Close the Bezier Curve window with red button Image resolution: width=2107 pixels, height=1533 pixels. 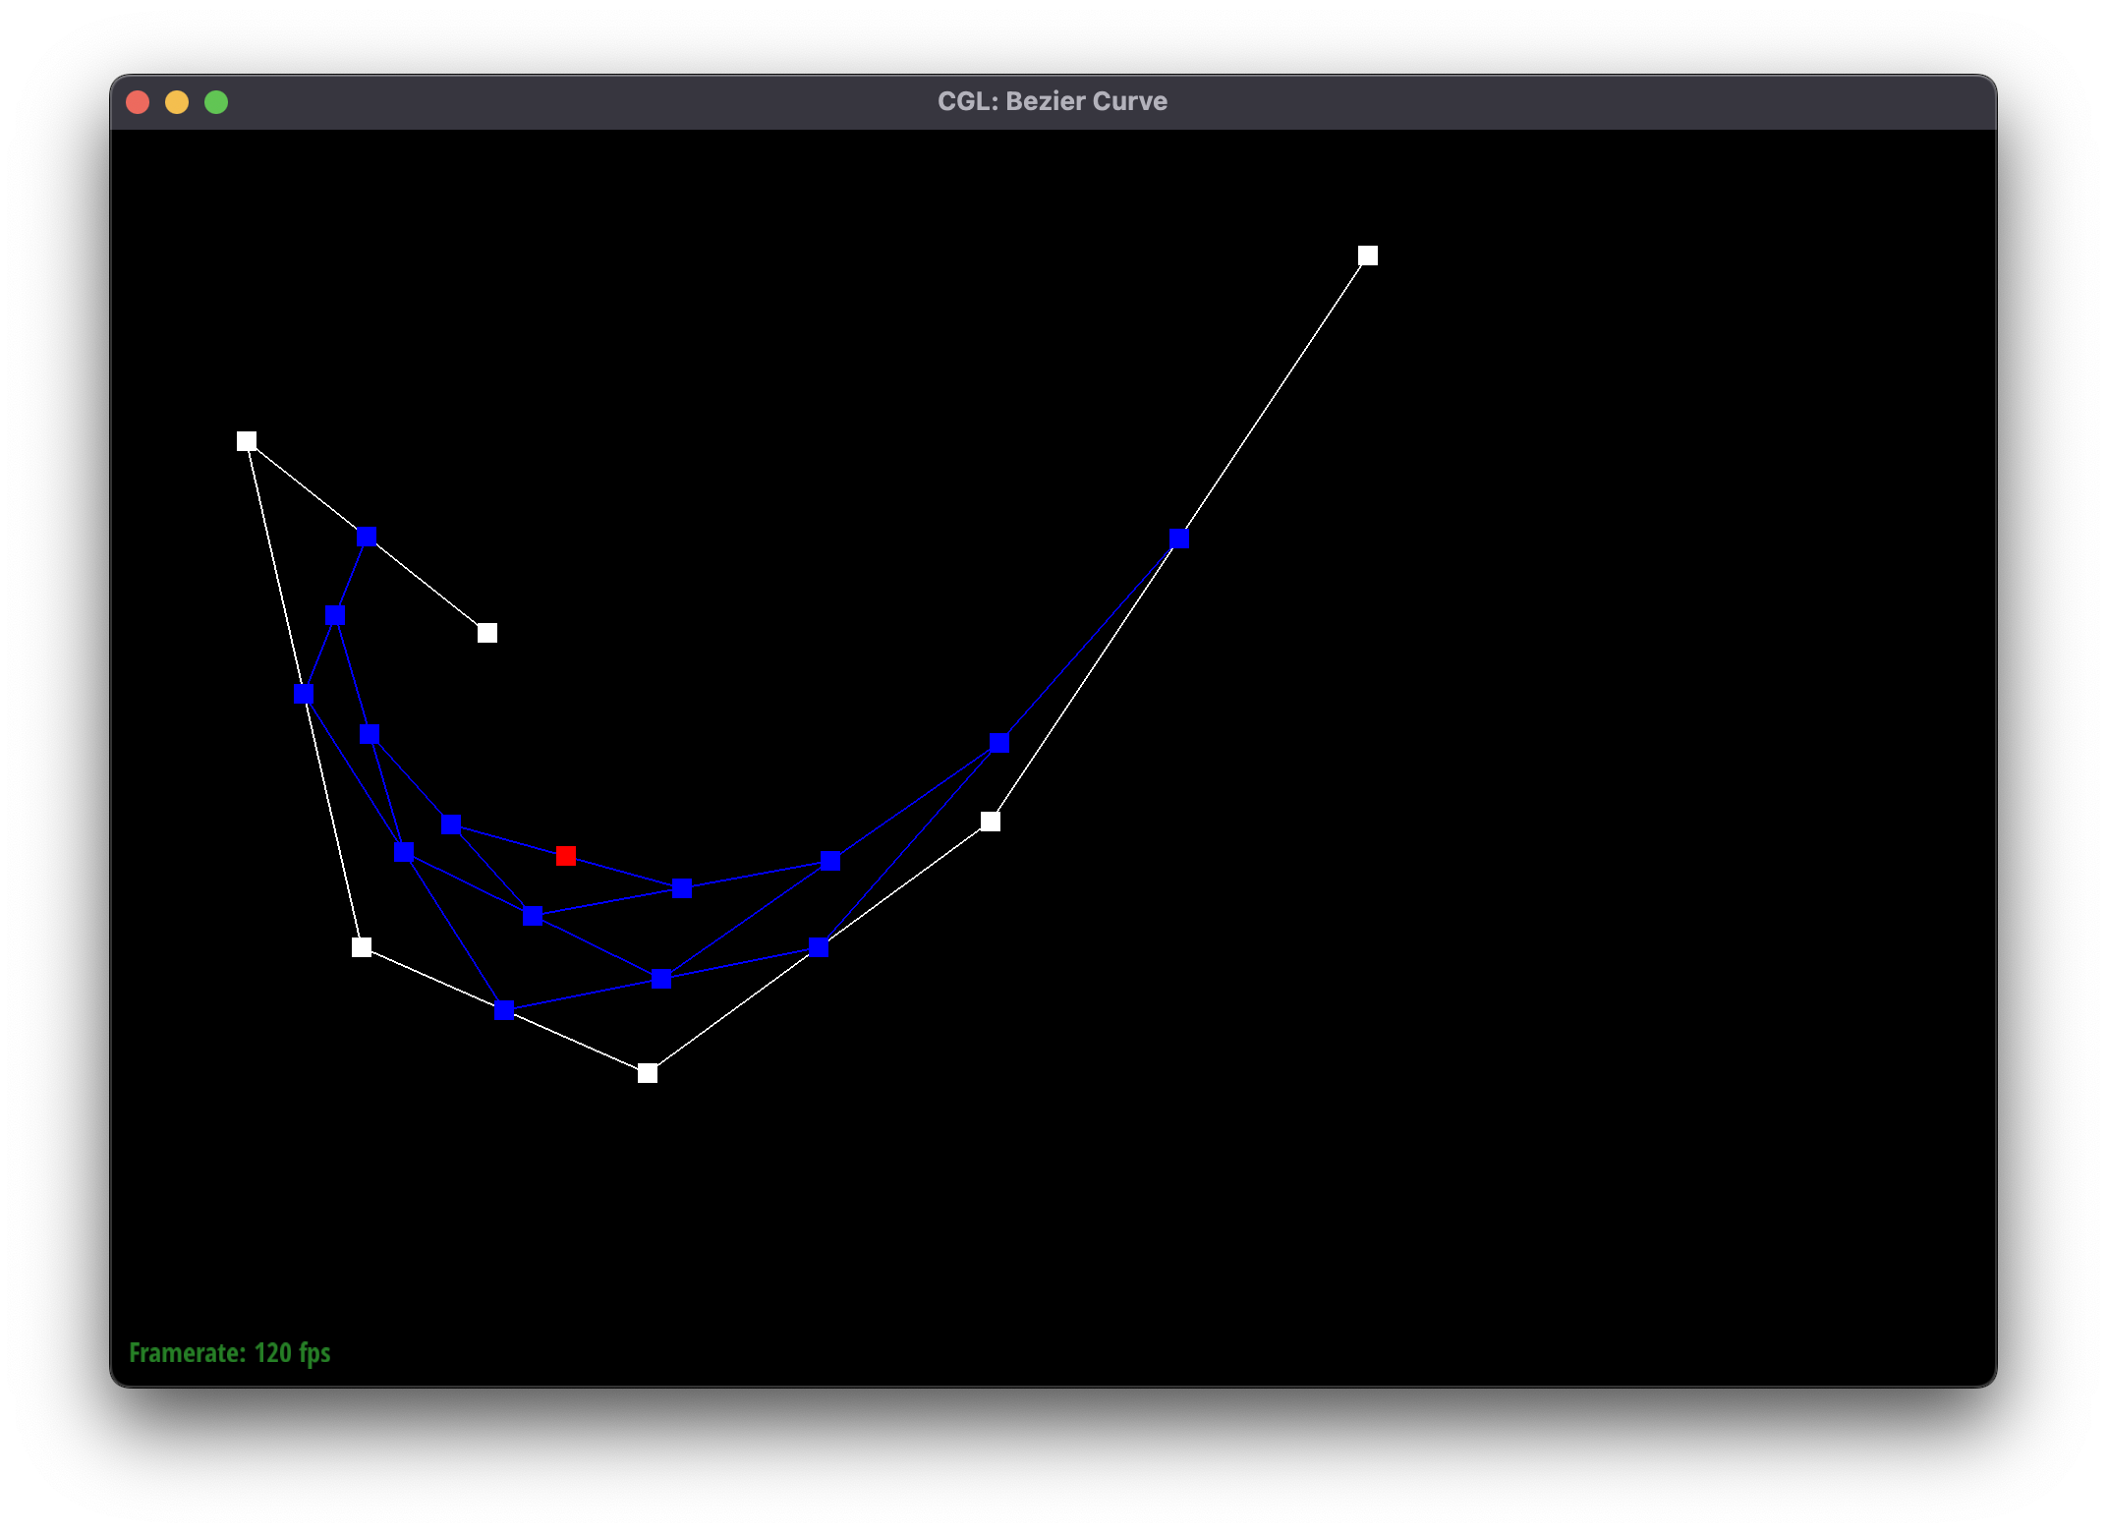(138, 102)
